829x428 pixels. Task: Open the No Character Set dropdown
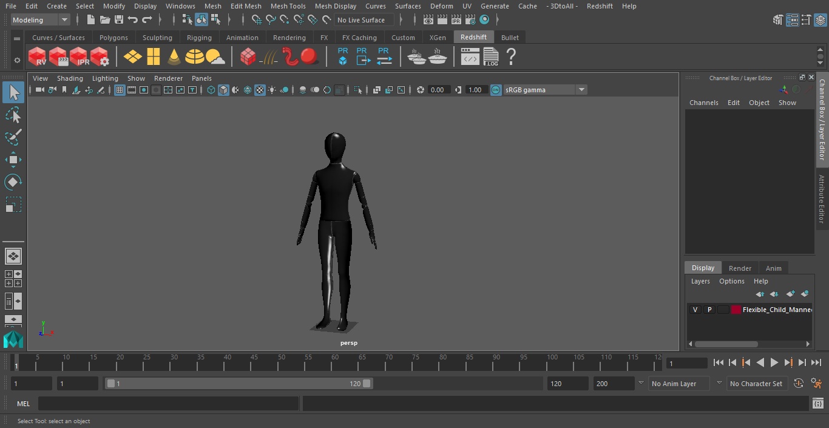(x=756, y=384)
